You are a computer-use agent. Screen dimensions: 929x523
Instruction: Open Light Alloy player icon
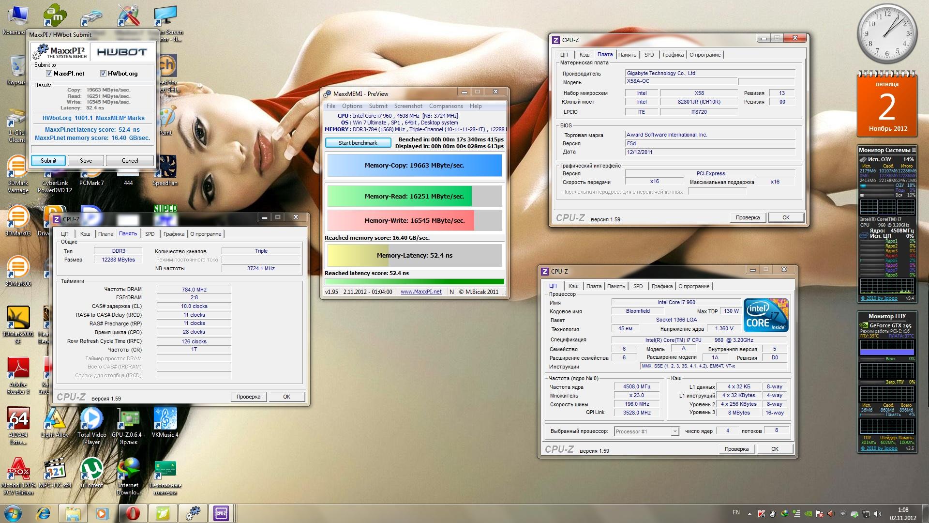[55, 422]
